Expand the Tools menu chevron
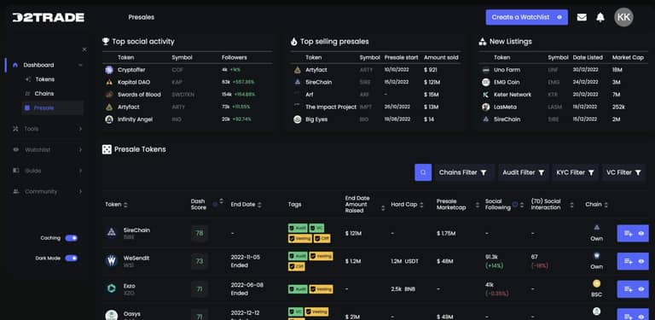 [x=81, y=129]
